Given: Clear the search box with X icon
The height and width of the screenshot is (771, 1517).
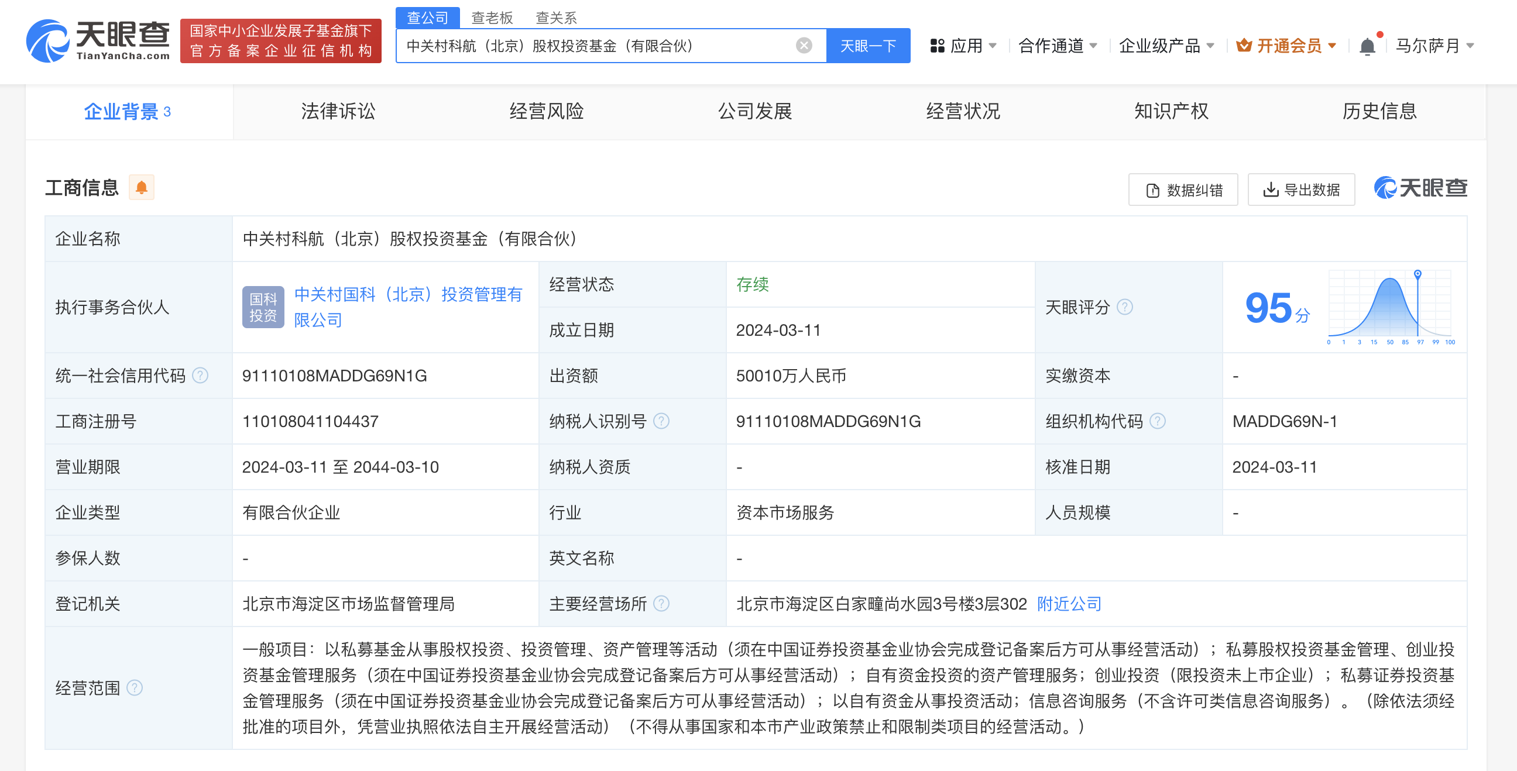Looking at the screenshot, I should point(803,45).
